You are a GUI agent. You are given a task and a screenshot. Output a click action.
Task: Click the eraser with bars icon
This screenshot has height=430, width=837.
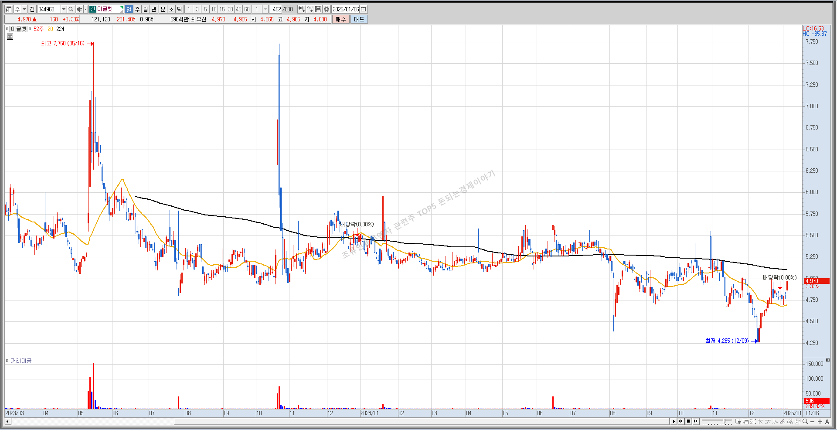pos(790,422)
